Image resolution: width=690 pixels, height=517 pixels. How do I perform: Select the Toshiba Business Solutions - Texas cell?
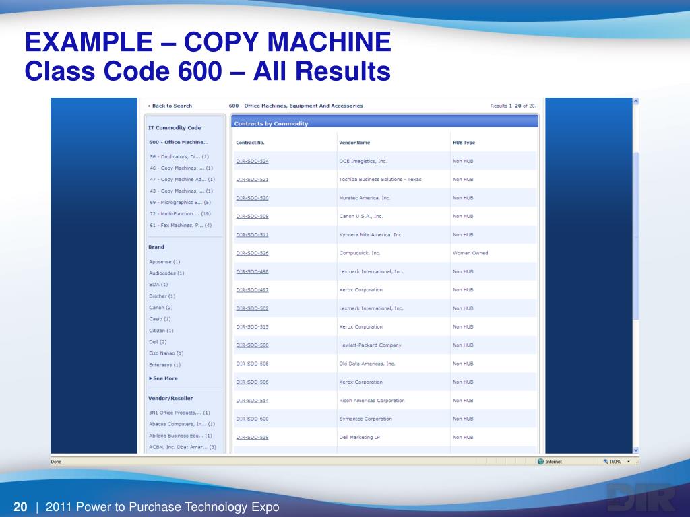(380, 179)
